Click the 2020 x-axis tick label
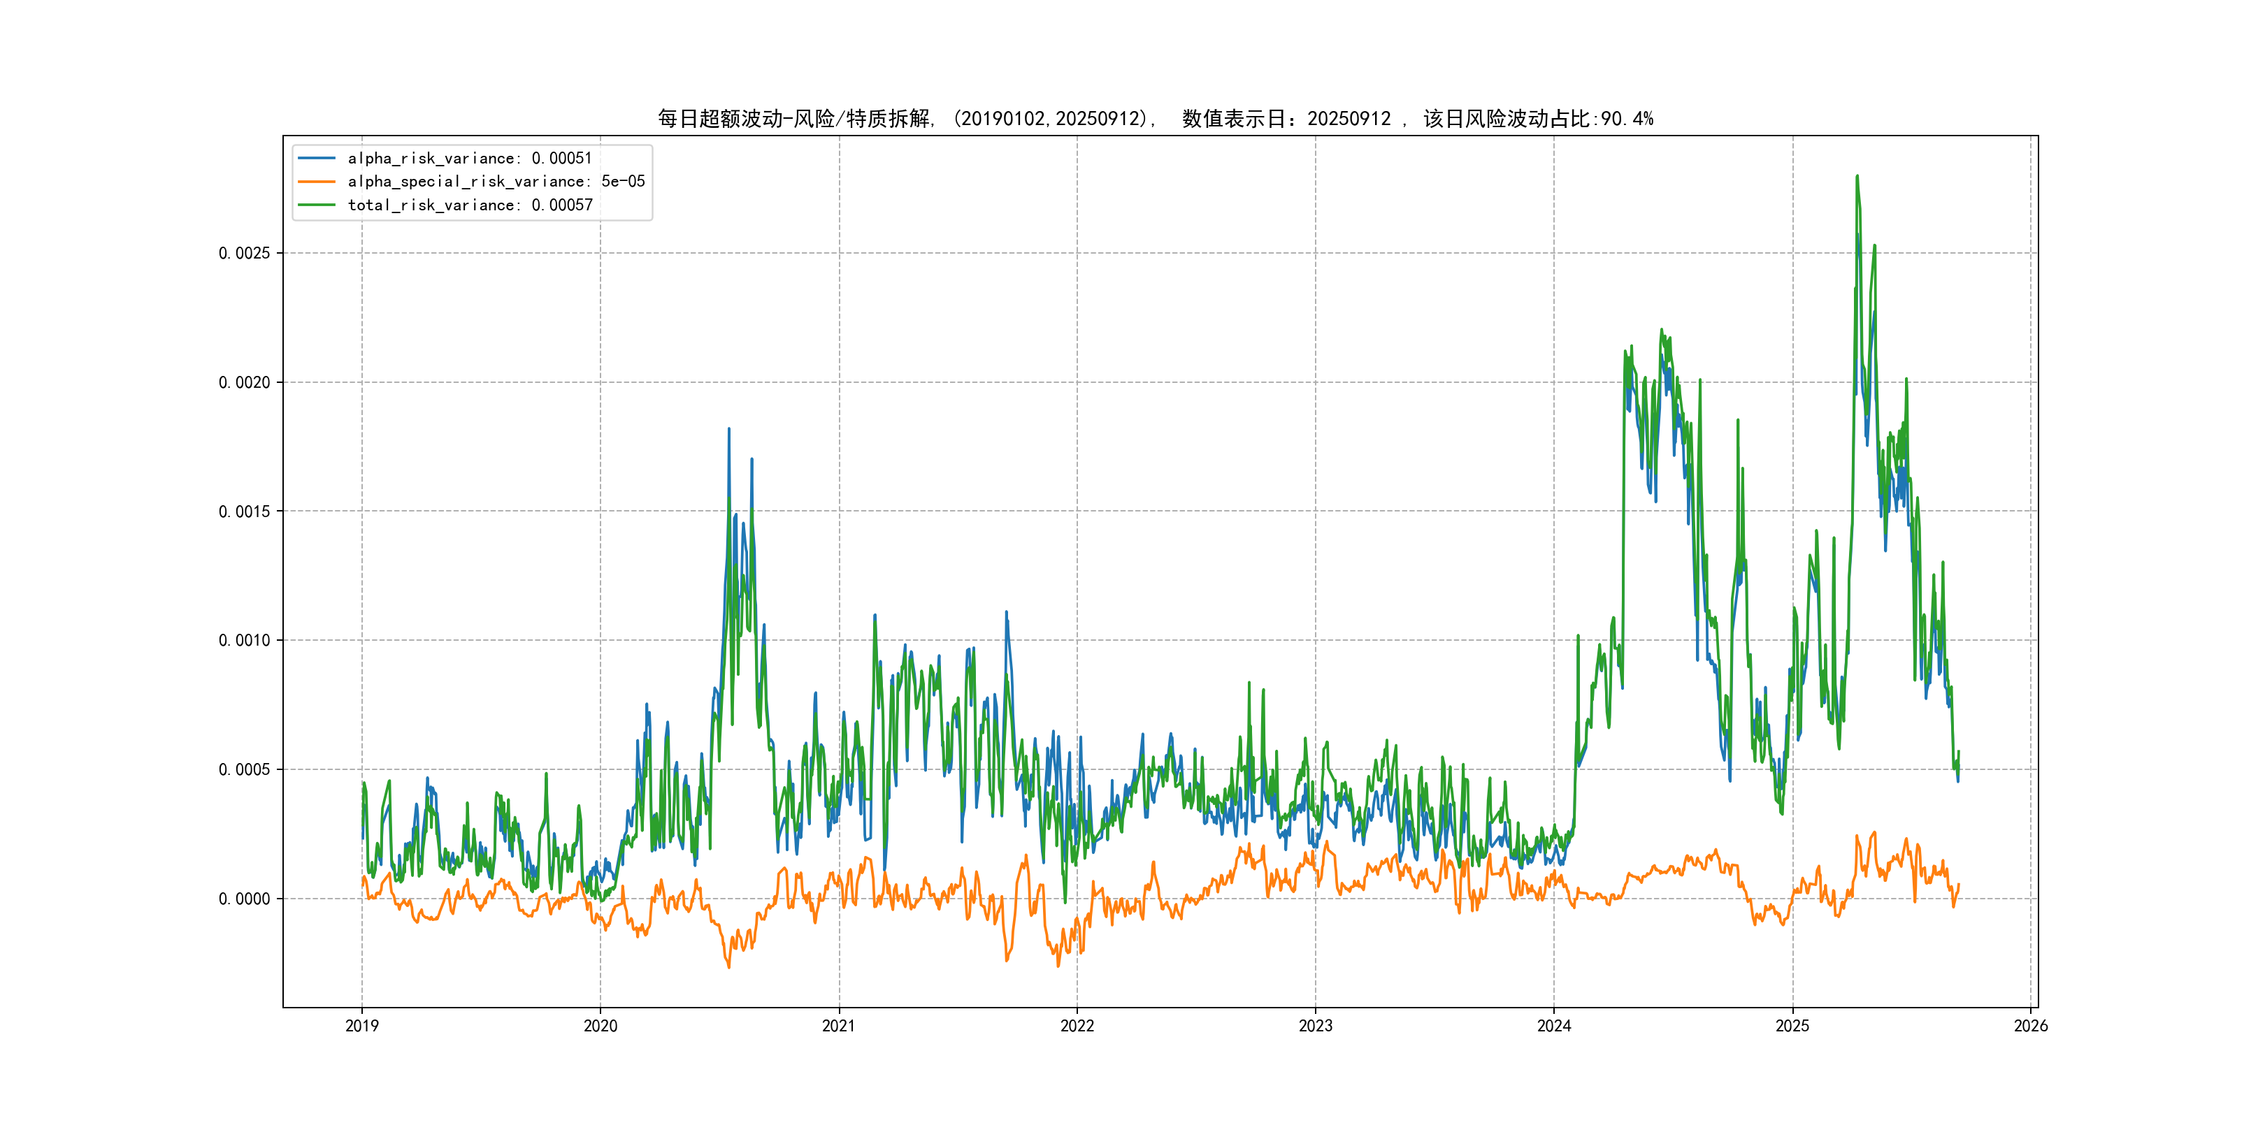 pyautogui.click(x=601, y=1026)
